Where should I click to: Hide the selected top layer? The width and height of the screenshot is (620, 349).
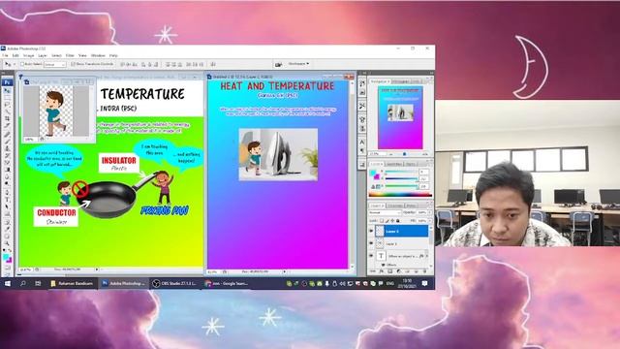371,231
